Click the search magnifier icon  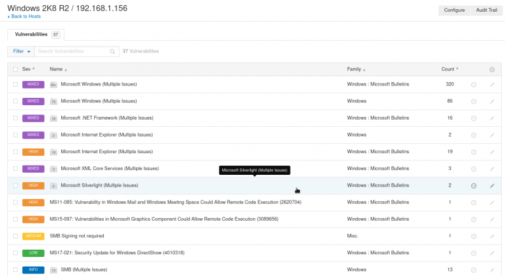112,51
